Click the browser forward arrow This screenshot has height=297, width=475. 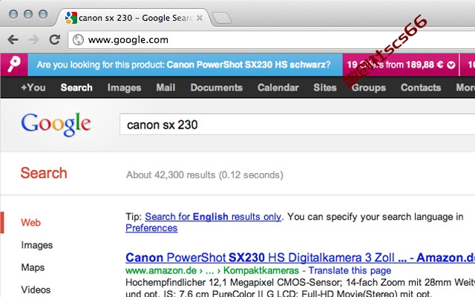point(33,39)
